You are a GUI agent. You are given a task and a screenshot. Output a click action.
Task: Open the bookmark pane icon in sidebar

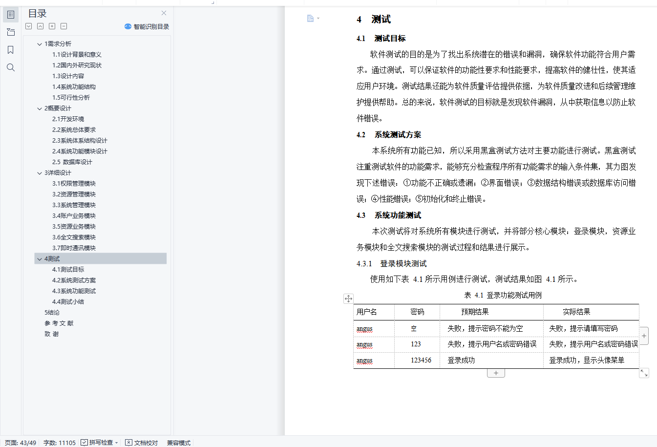coord(11,50)
